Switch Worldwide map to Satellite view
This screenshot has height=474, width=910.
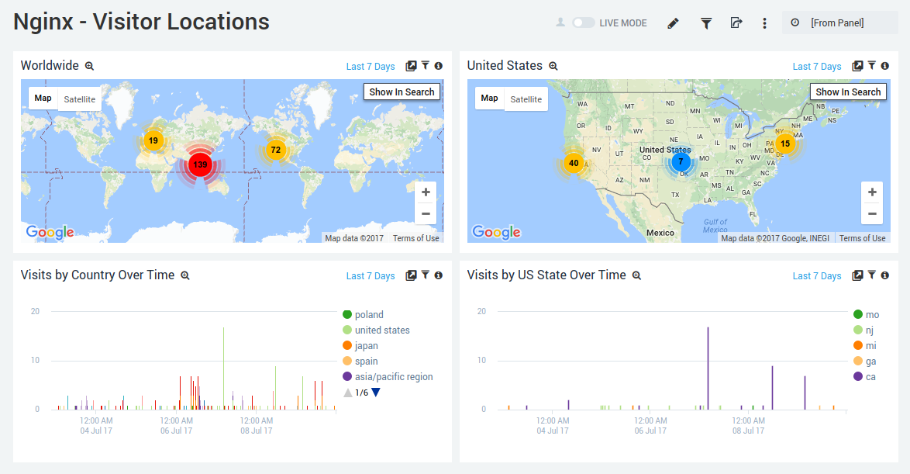[80, 99]
